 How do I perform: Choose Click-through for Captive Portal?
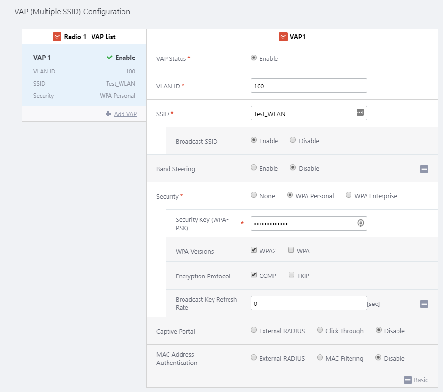[320, 330]
